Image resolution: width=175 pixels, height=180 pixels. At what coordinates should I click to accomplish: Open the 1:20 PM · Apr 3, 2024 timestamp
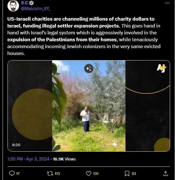coord(28,159)
